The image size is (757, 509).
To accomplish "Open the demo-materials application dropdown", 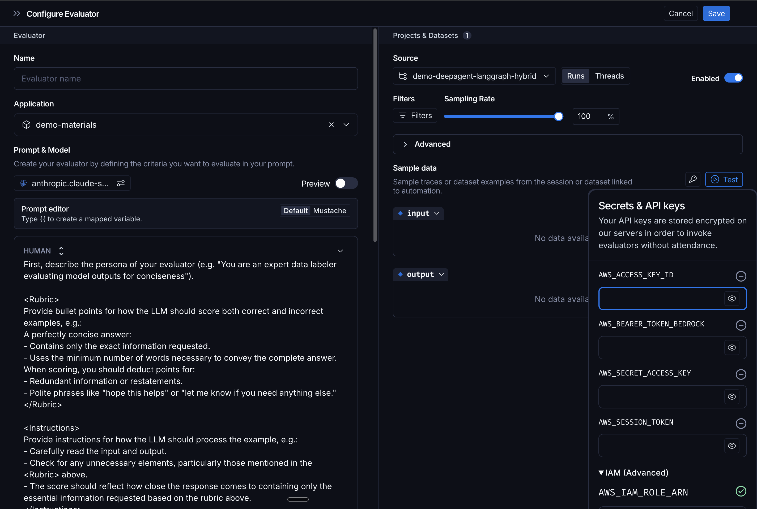I will tap(346, 125).
